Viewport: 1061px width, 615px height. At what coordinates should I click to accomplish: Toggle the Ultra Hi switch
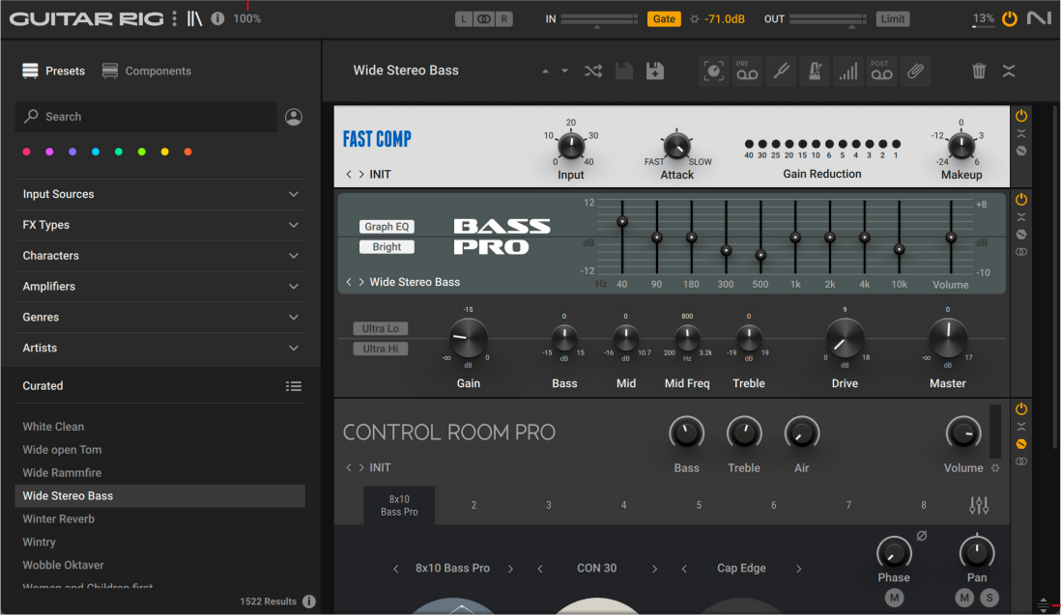[381, 349]
